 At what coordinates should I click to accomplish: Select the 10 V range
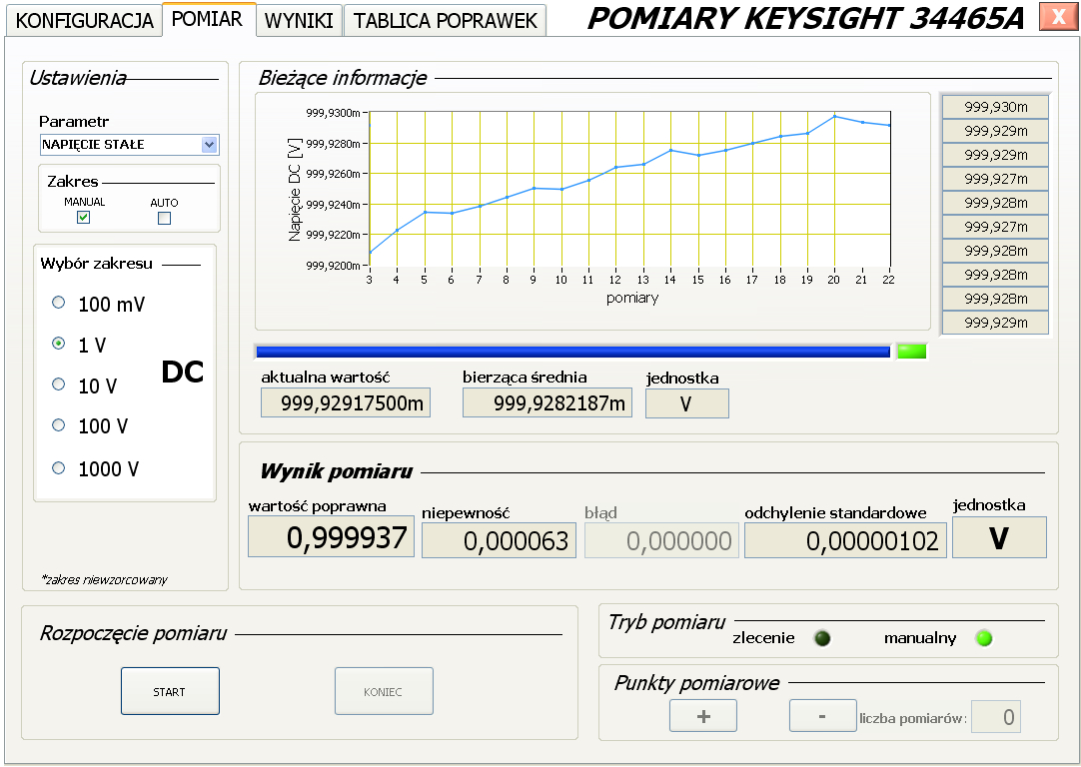pos(59,384)
